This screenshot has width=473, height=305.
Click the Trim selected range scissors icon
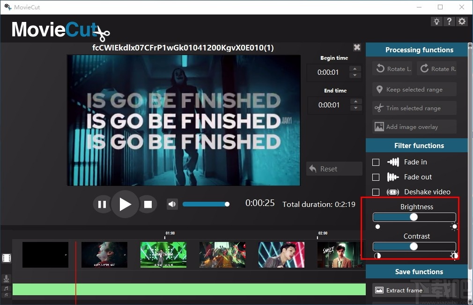pyautogui.click(x=380, y=108)
